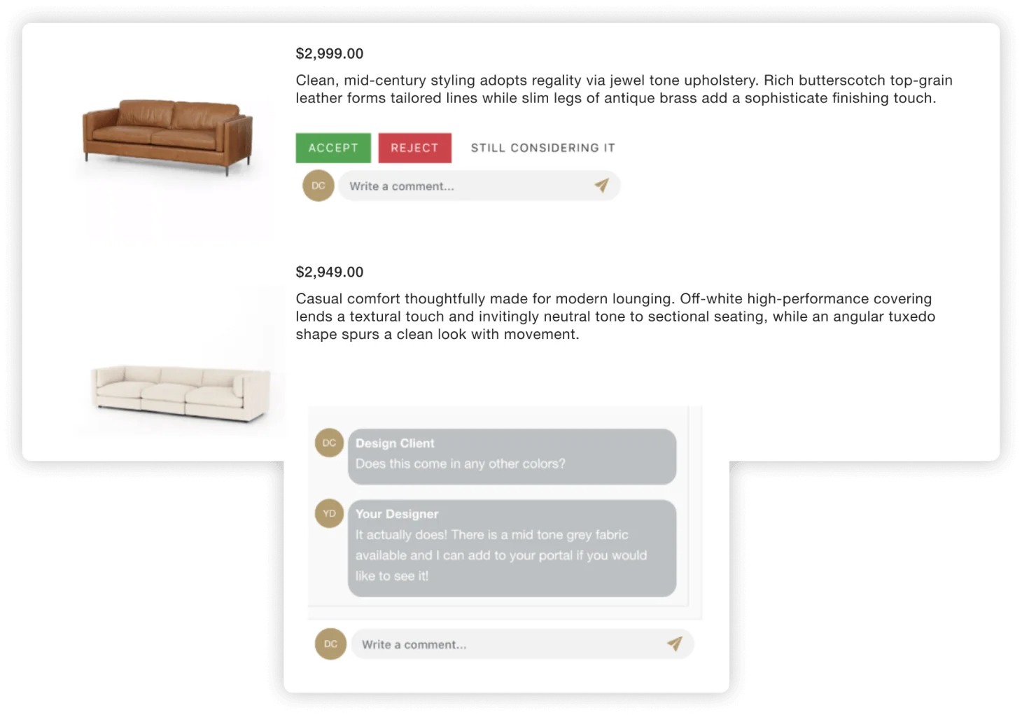Viewport: 1022px width, 715px height.
Task: Open the brown leather sofa image
Action: tap(167, 136)
